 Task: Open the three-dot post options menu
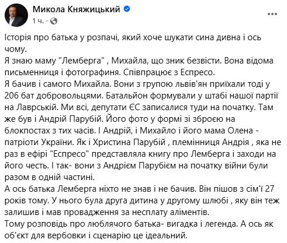click(272, 14)
